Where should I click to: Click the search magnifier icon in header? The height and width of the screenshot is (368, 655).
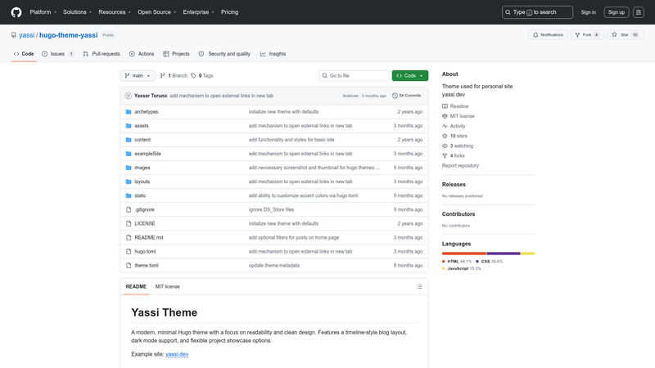508,12
